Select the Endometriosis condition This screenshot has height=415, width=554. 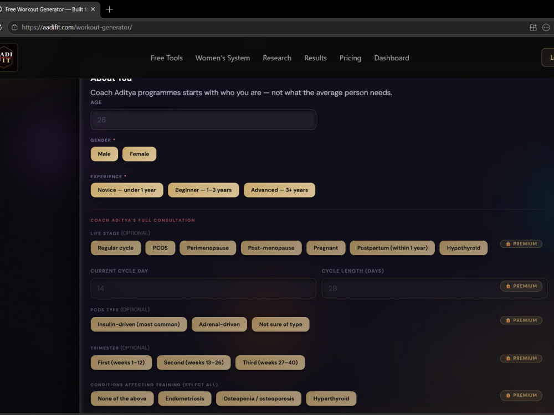(x=185, y=398)
